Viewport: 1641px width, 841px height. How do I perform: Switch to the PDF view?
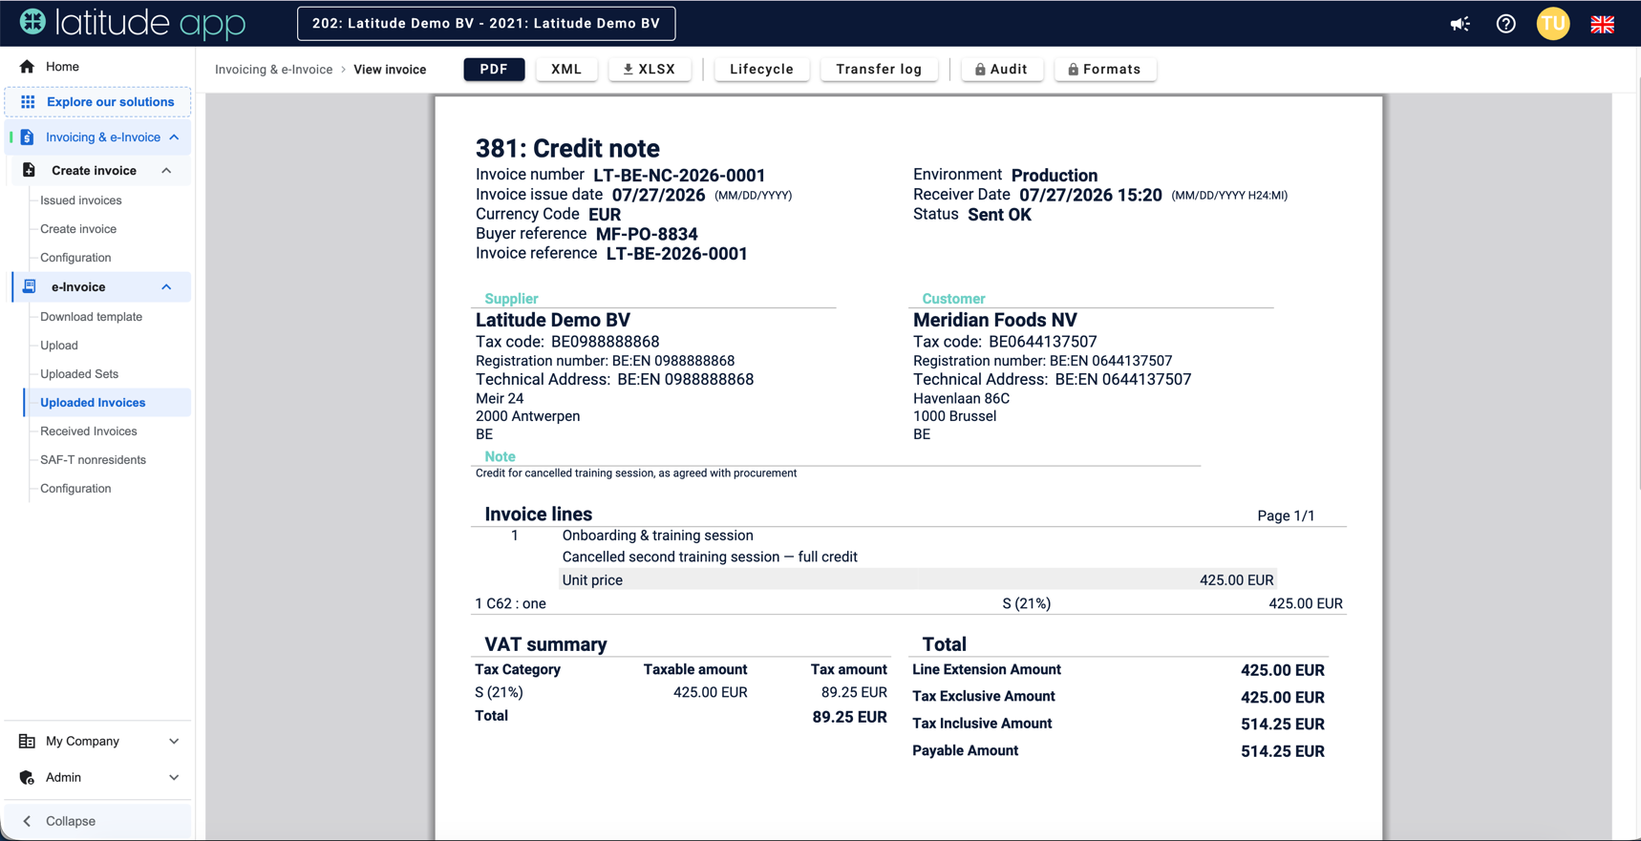point(494,70)
